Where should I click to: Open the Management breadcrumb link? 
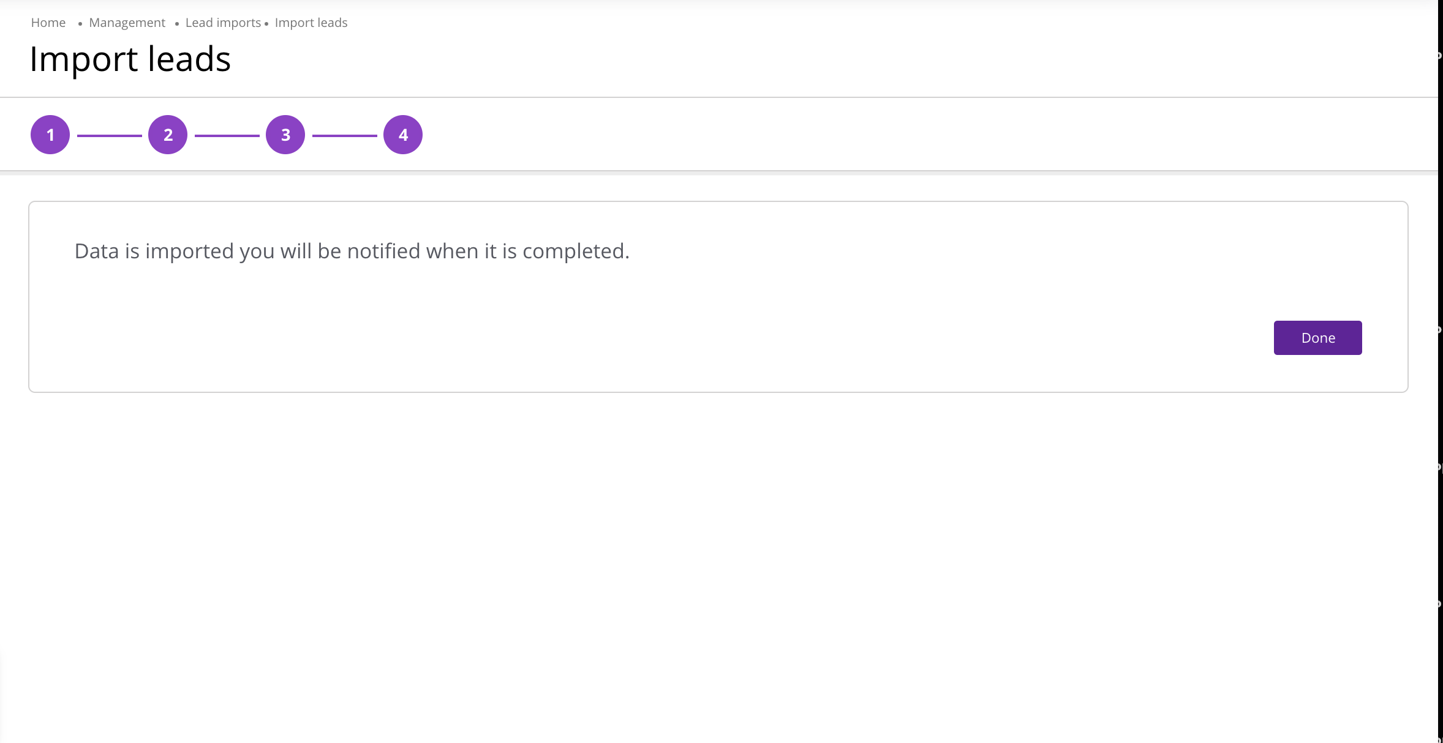[127, 23]
